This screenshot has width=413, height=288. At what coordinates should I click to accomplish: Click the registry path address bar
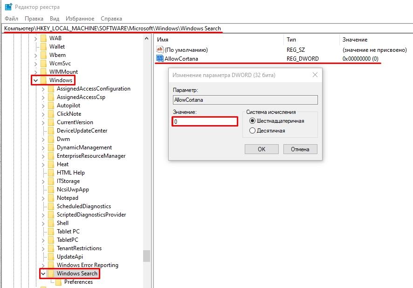click(207, 28)
